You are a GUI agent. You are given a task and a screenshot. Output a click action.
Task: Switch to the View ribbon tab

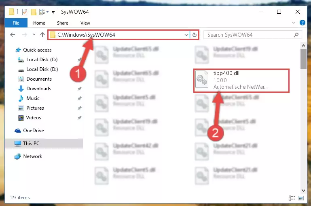click(x=85, y=23)
